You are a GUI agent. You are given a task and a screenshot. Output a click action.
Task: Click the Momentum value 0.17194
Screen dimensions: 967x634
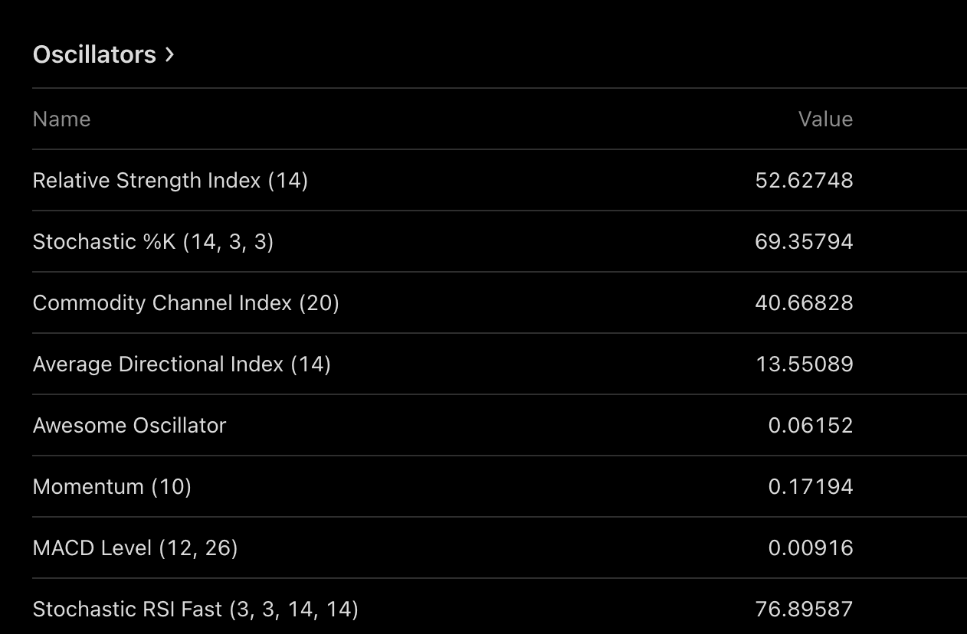tap(811, 486)
